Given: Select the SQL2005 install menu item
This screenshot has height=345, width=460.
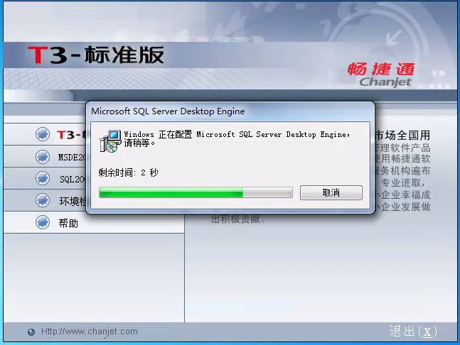Looking at the screenshot, I should click(73, 179).
